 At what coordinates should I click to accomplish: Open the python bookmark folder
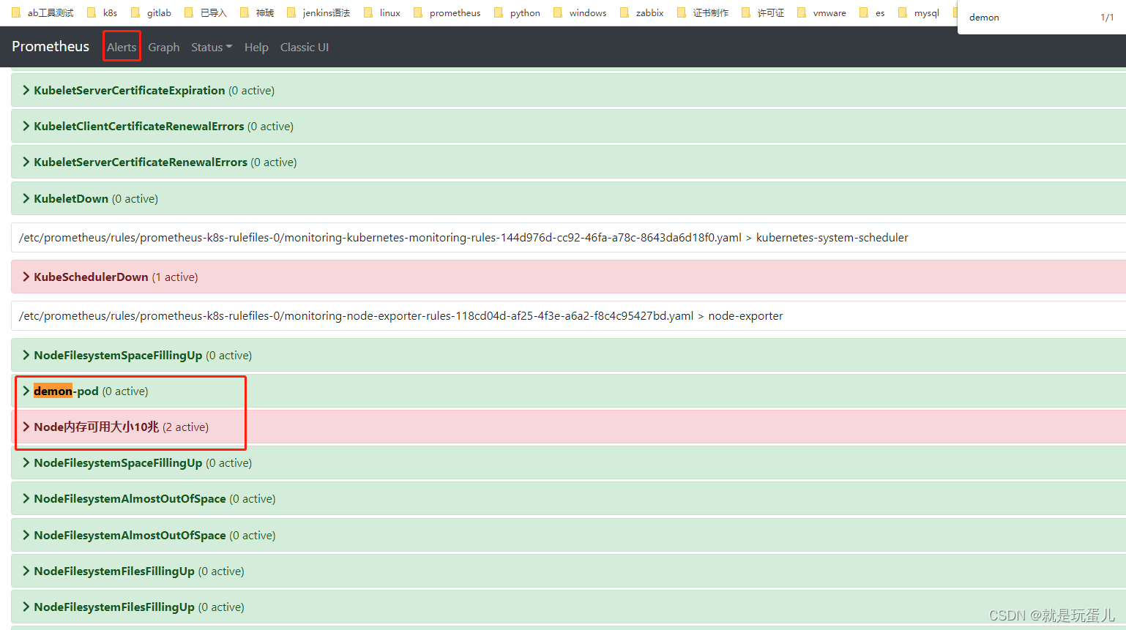(x=517, y=12)
